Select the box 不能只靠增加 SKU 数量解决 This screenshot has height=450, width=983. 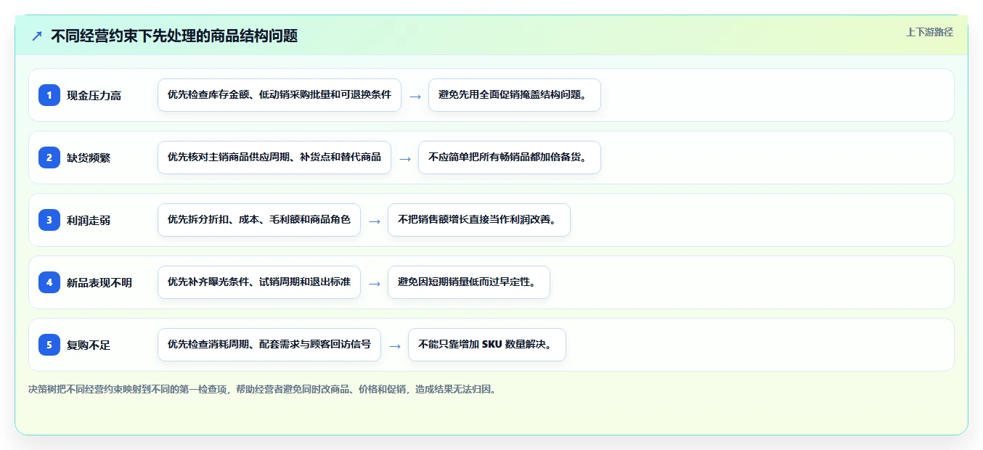point(487,345)
